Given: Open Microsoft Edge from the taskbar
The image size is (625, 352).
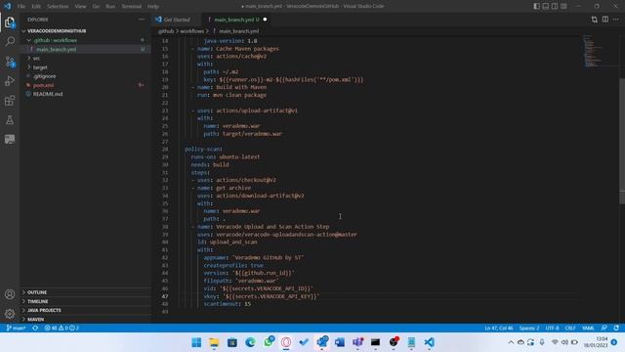Looking at the screenshot, I should tap(250, 342).
